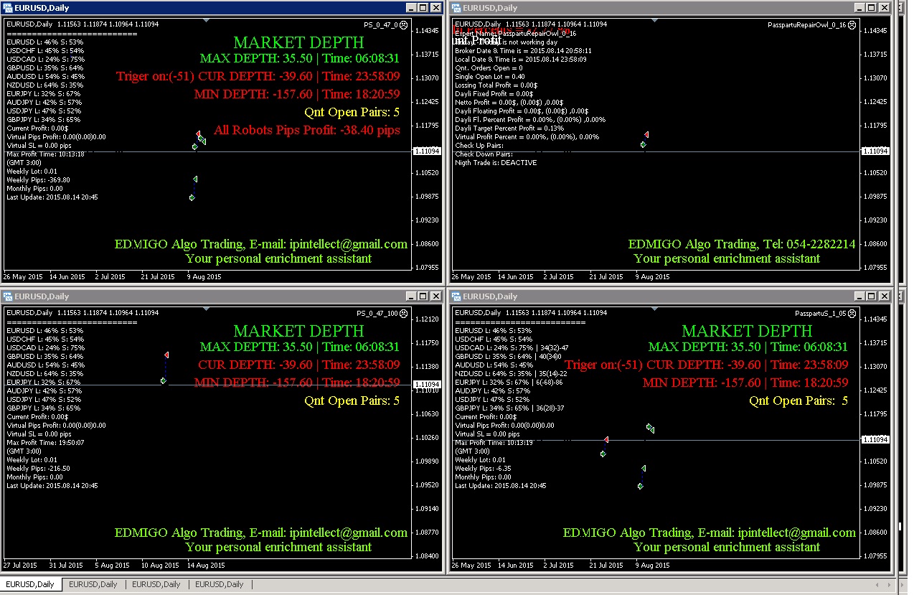Maximize the PS_0_47_0 chart window
914x595 pixels.
(423, 8)
